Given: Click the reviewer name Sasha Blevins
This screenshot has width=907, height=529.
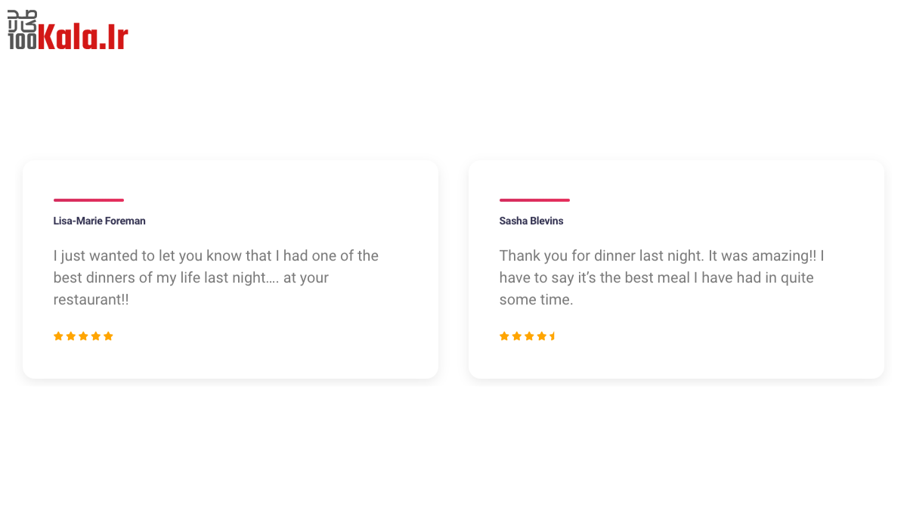Looking at the screenshot, I should [x=531, y=221].
